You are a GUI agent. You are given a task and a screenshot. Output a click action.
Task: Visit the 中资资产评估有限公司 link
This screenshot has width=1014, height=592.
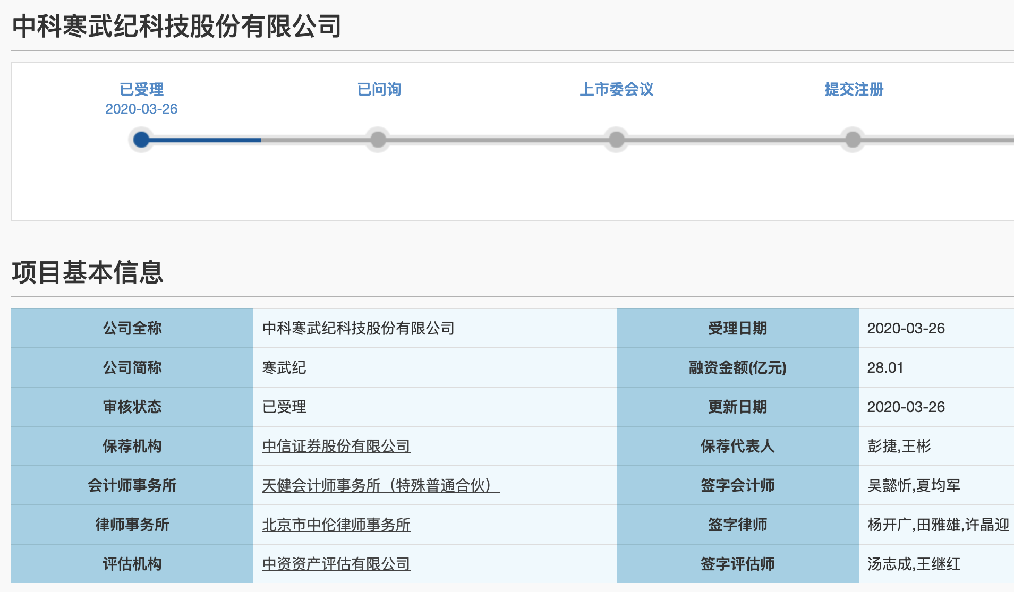pyautogui.click(x=336, y=564)
